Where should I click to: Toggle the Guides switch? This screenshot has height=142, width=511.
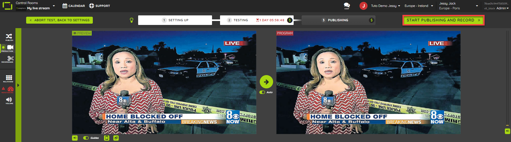pos(86,138)
